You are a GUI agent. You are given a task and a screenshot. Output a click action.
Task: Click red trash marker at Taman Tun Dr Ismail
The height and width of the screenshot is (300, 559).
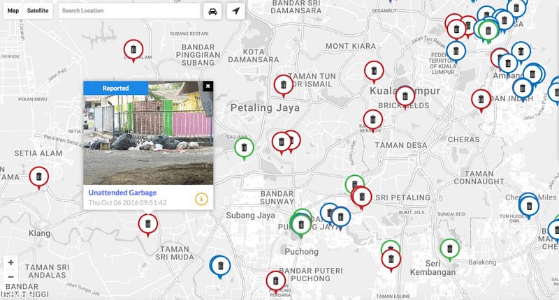point(284,86)
